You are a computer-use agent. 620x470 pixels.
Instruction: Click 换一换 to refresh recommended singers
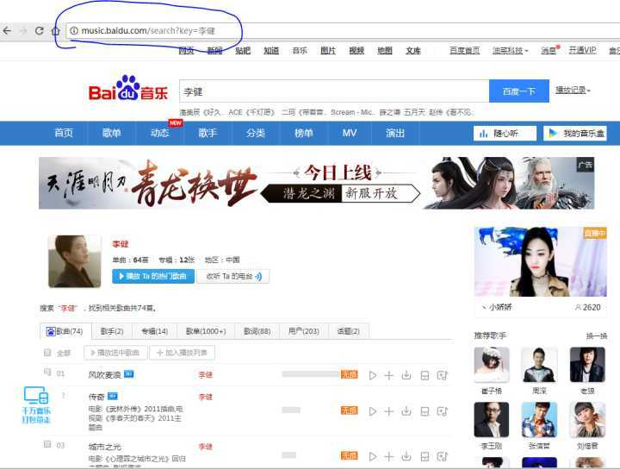(596, 335)
